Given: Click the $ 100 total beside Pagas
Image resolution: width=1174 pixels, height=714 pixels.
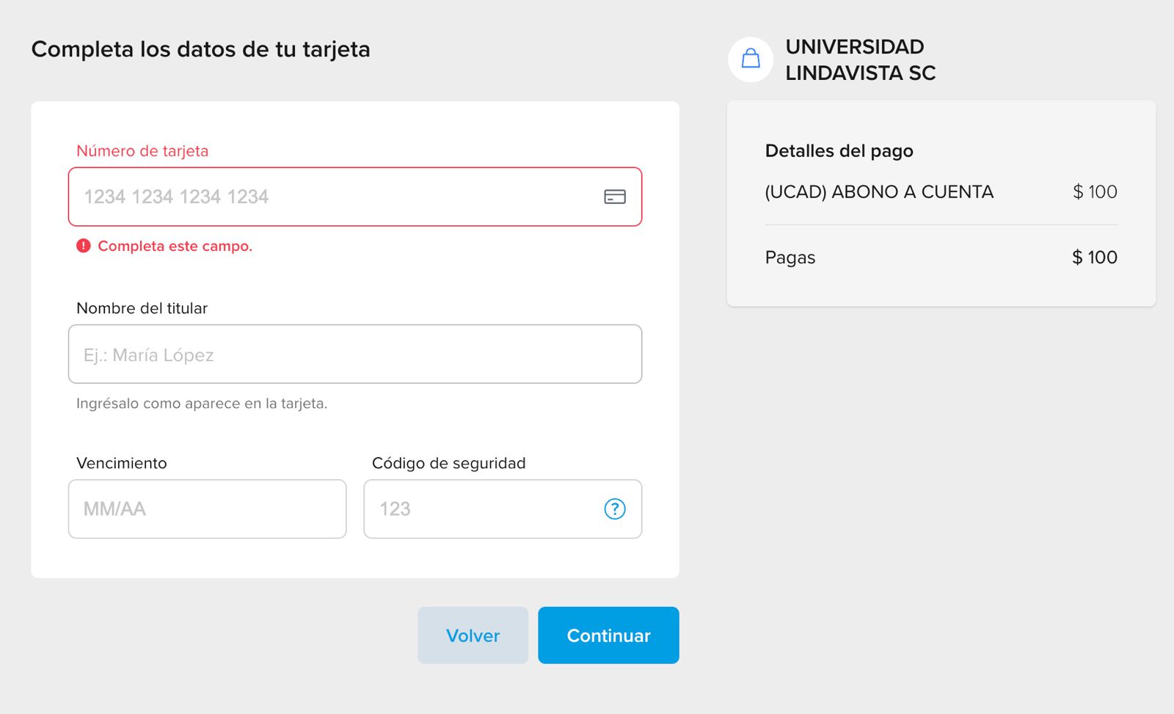Looking at the screenshot, I should pyautogui.click(x=1095, y=257).
